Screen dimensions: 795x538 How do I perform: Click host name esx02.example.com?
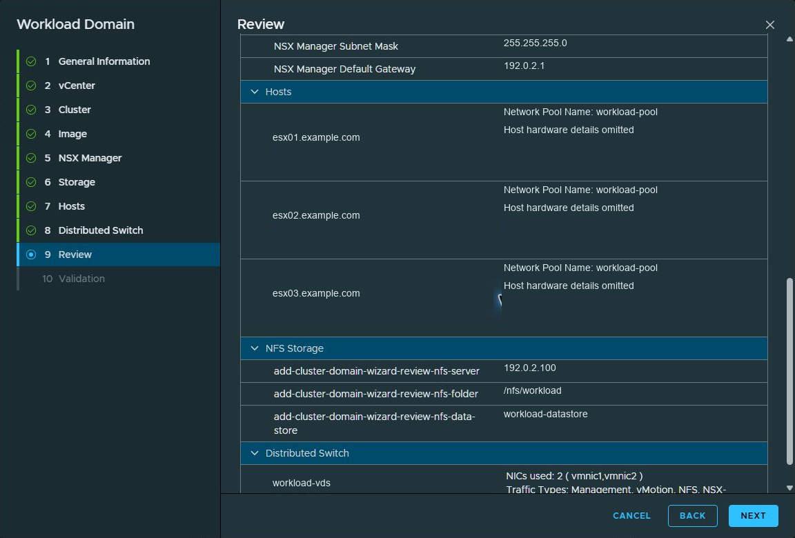316,215
